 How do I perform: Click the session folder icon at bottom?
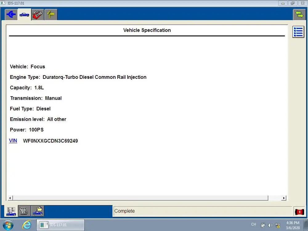(x=38, y=211)
